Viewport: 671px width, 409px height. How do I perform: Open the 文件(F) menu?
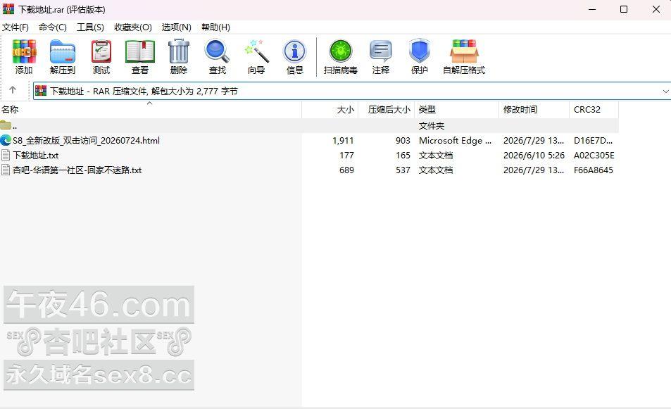[15, 27]
